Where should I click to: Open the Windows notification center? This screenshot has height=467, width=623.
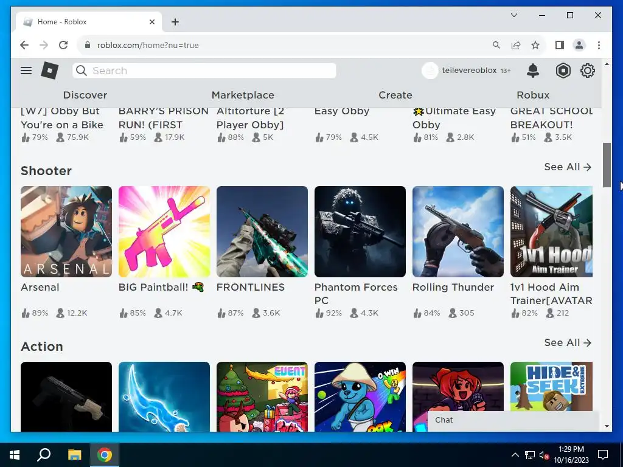(x=603, y=455)
